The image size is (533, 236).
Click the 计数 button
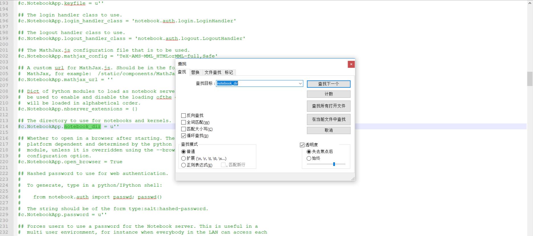[x=329, y=94]
